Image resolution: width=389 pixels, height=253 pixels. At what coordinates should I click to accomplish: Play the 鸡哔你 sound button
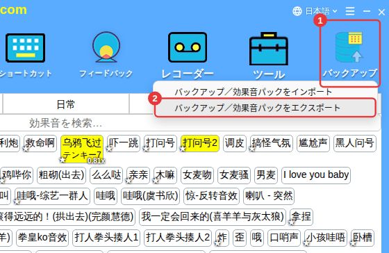point(17,175)
